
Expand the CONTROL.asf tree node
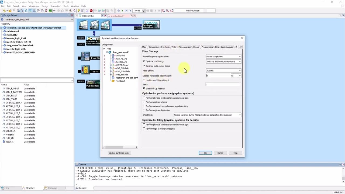click(x=111, y=65)
